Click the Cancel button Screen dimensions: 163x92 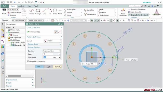57,67
